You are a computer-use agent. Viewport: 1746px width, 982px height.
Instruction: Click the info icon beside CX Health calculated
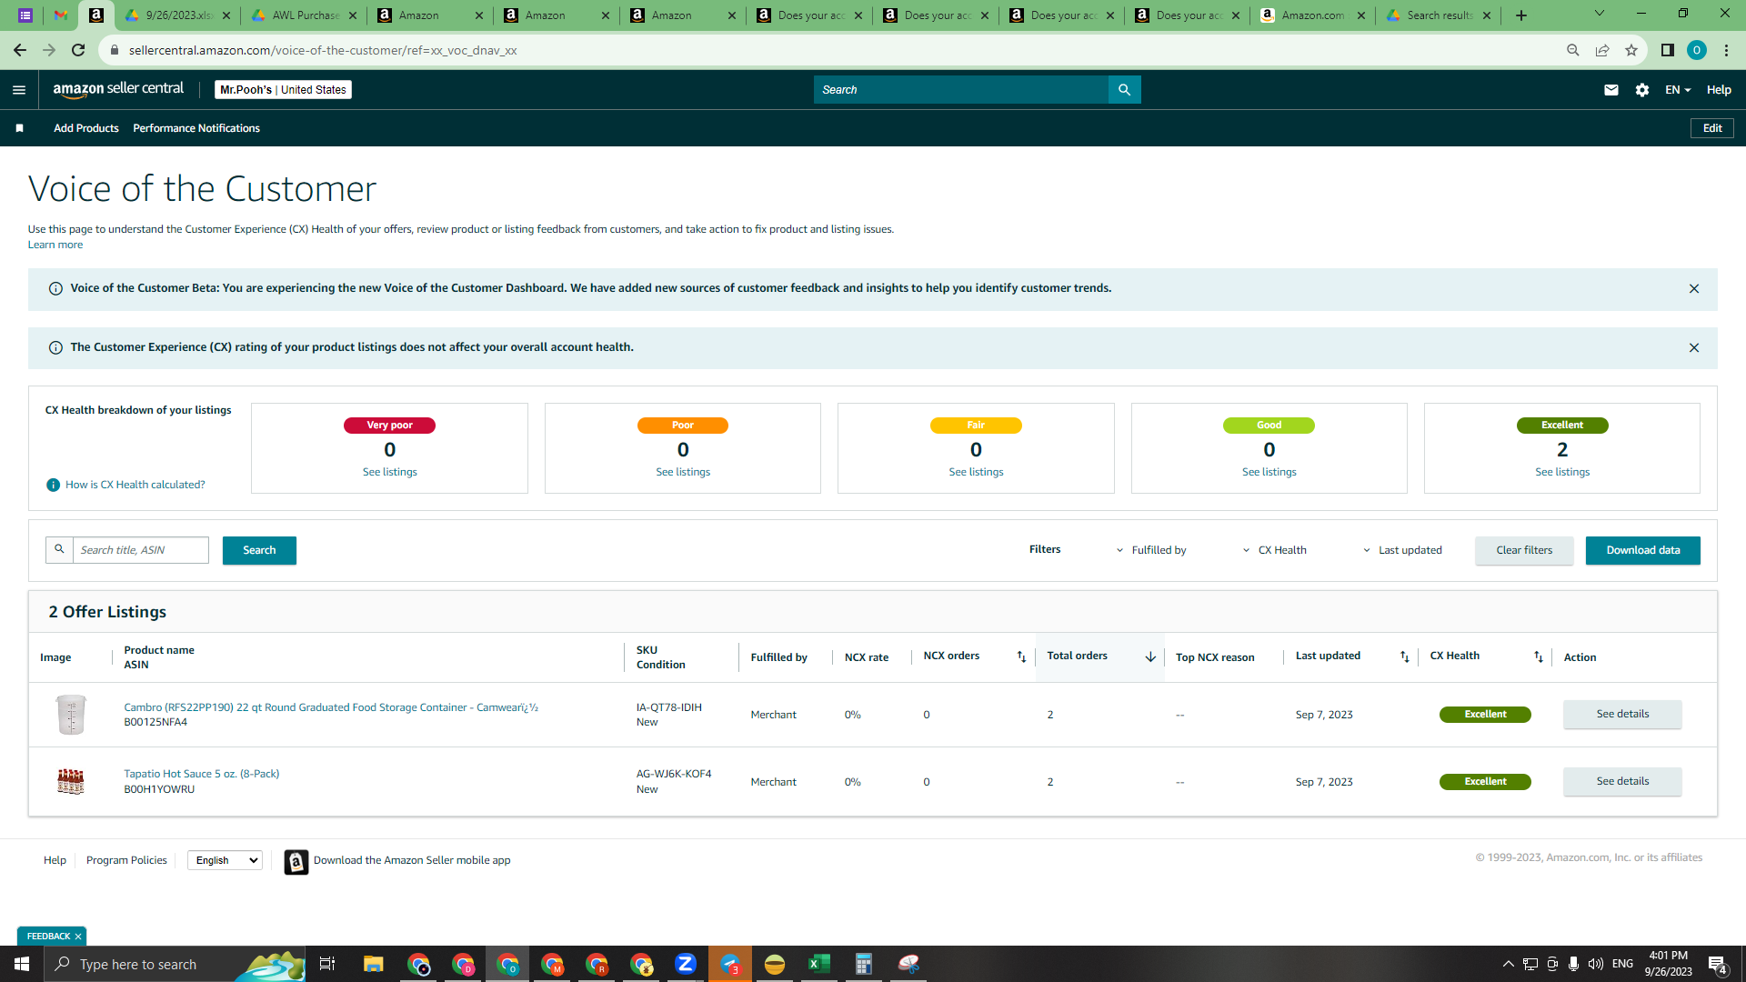coord(54,486)
